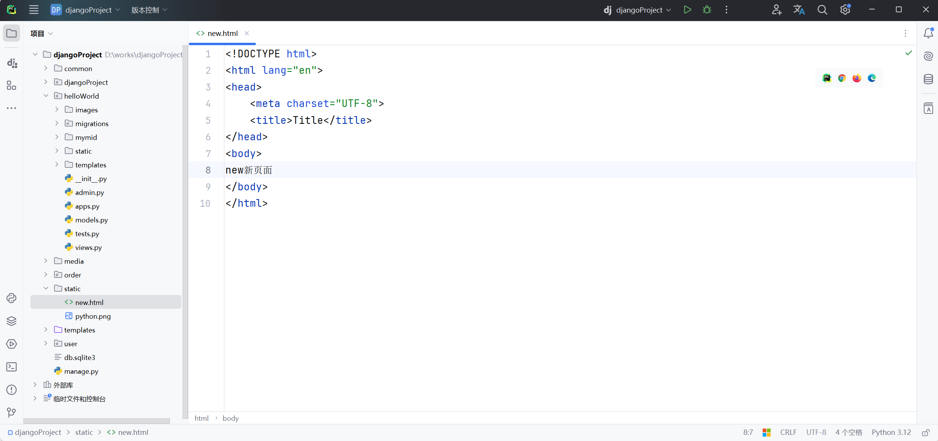Open CRLF line separator selector

pyautogui.click(x=788, y=432)
